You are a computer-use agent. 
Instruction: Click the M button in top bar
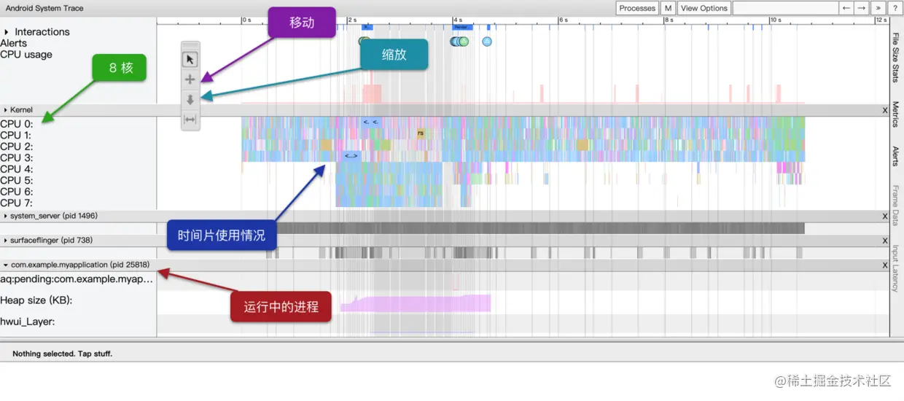point(668,8)
